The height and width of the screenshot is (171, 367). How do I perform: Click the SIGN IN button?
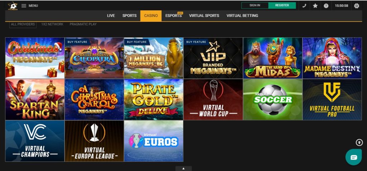(x=255, y=5)
